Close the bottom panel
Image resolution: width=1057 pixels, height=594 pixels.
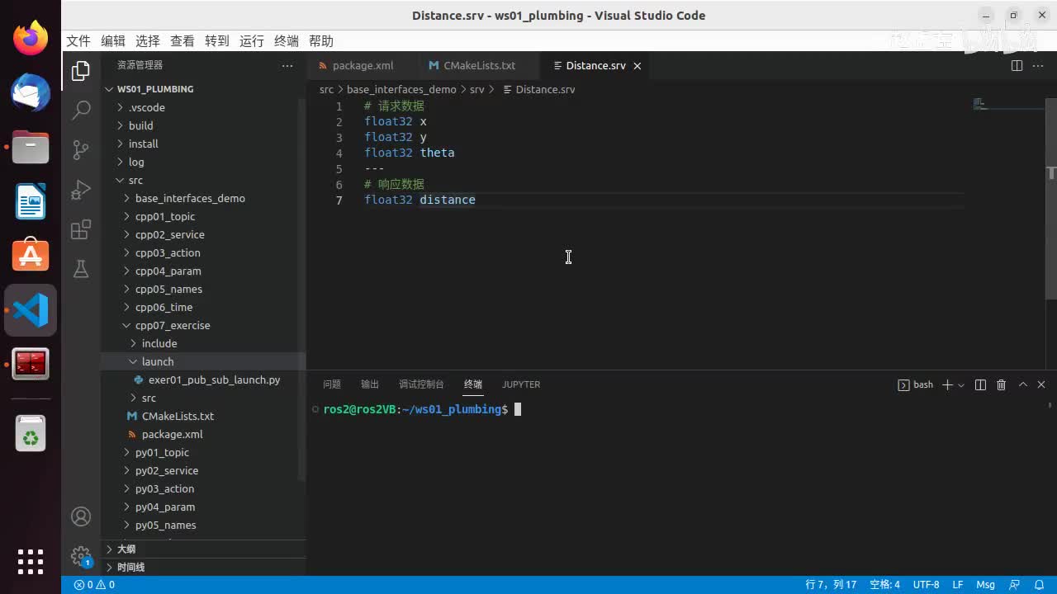click(1041, 384)
